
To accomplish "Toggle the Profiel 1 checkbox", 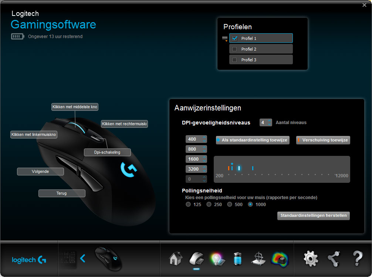I will [235, 38].
